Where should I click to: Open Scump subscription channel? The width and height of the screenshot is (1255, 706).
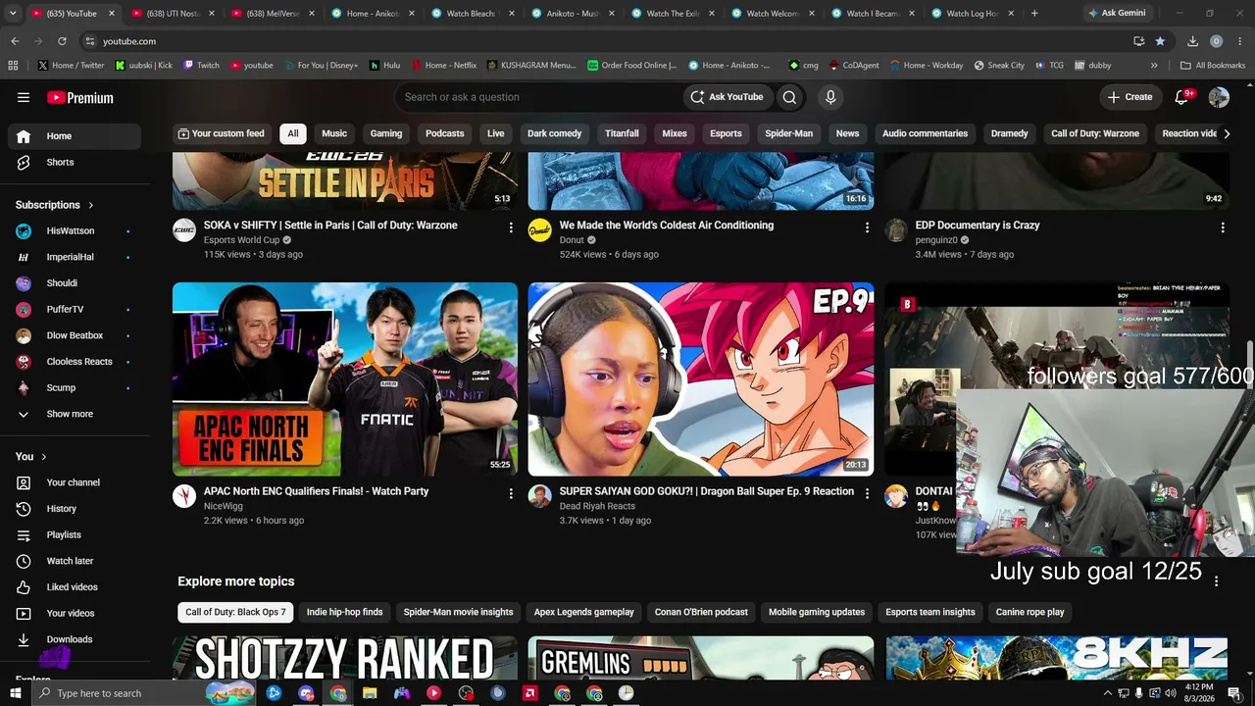[75, 387]
